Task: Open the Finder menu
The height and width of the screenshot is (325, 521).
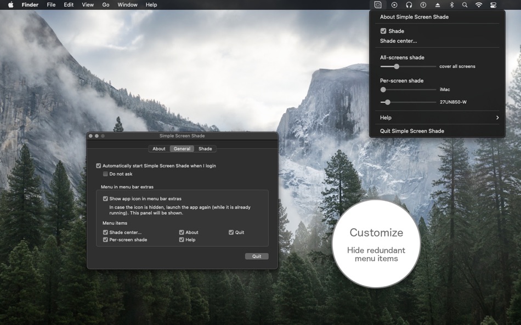Action: click(30, 4)
